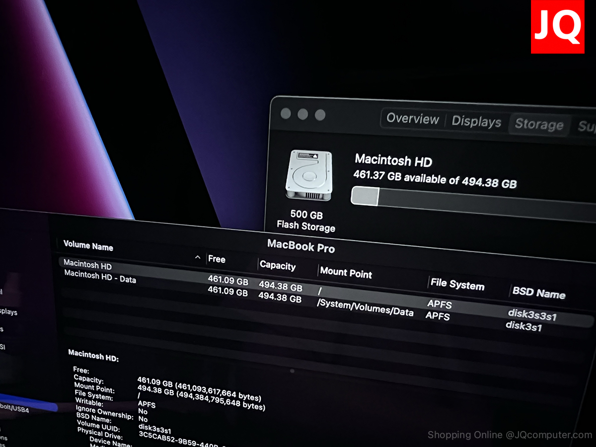Image resolution: width=596 pixels, height=447 pixels.
Task: Sort by the Volume Name column
Action: coord(88,246)
